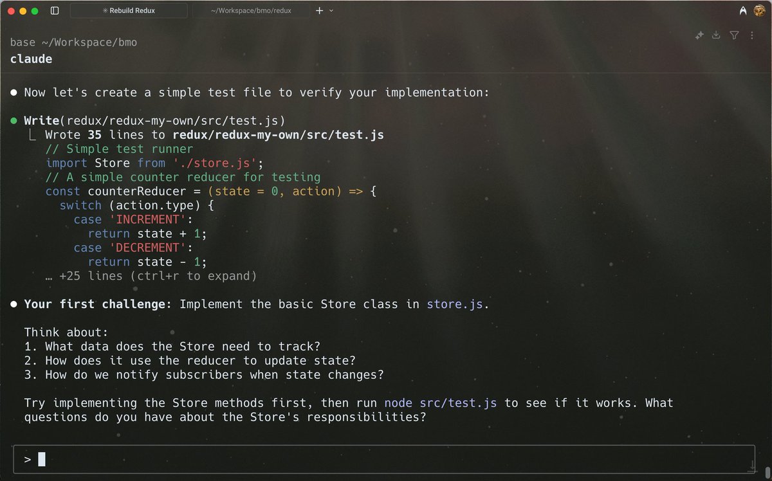This screenshot has height=481, width=772.
Task: Click the download block output icon
Action: coord(716,35)
